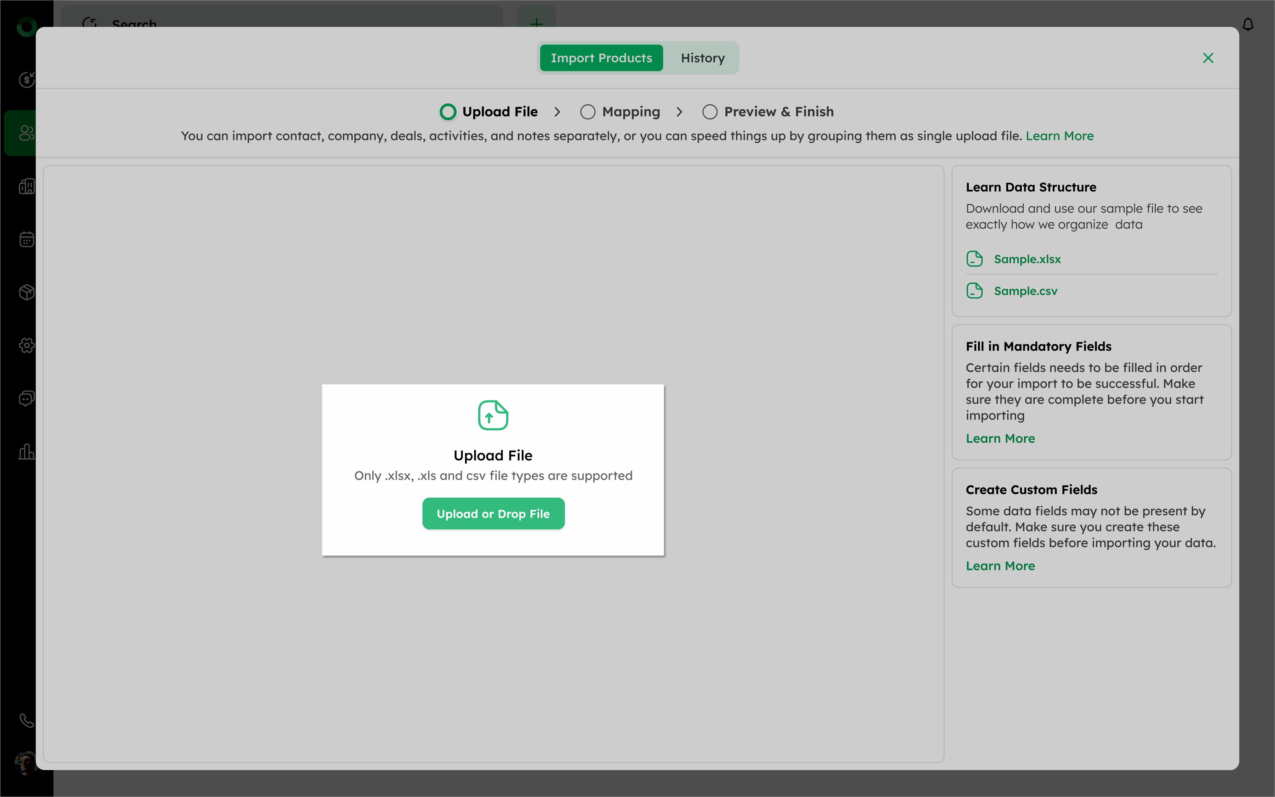Click chevron after Mapping step
Screen dimensions: 1275x797
pos(679,112)
